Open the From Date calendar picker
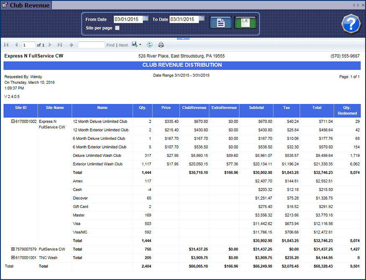Viewport: 366px width, 280px height. point(146,19)
